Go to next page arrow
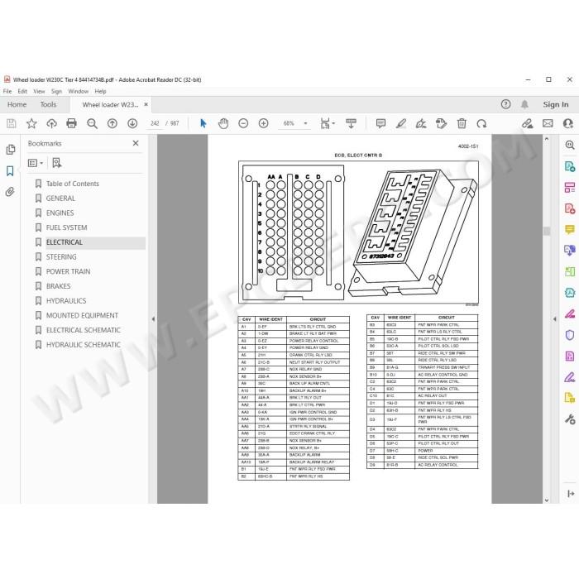 [132, 123]
